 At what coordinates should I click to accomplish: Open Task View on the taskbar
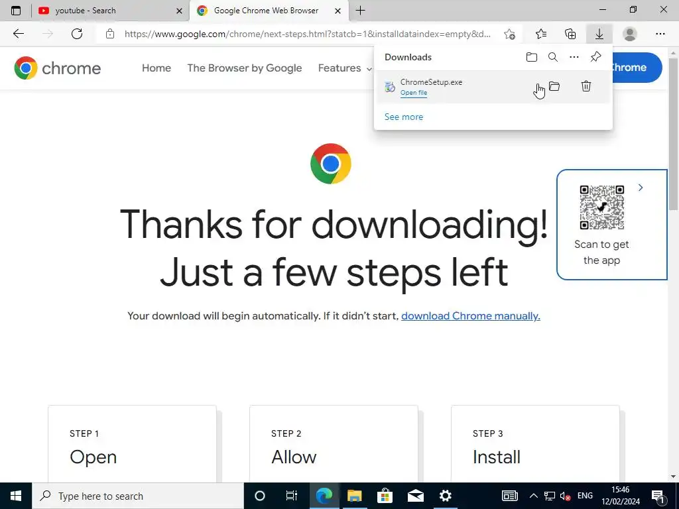(292, 496)
